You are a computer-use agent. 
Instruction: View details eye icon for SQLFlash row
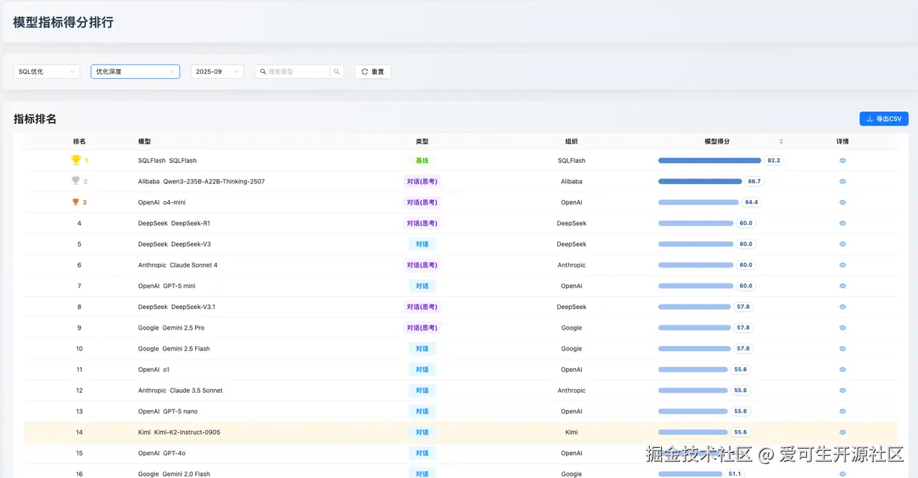843,161
